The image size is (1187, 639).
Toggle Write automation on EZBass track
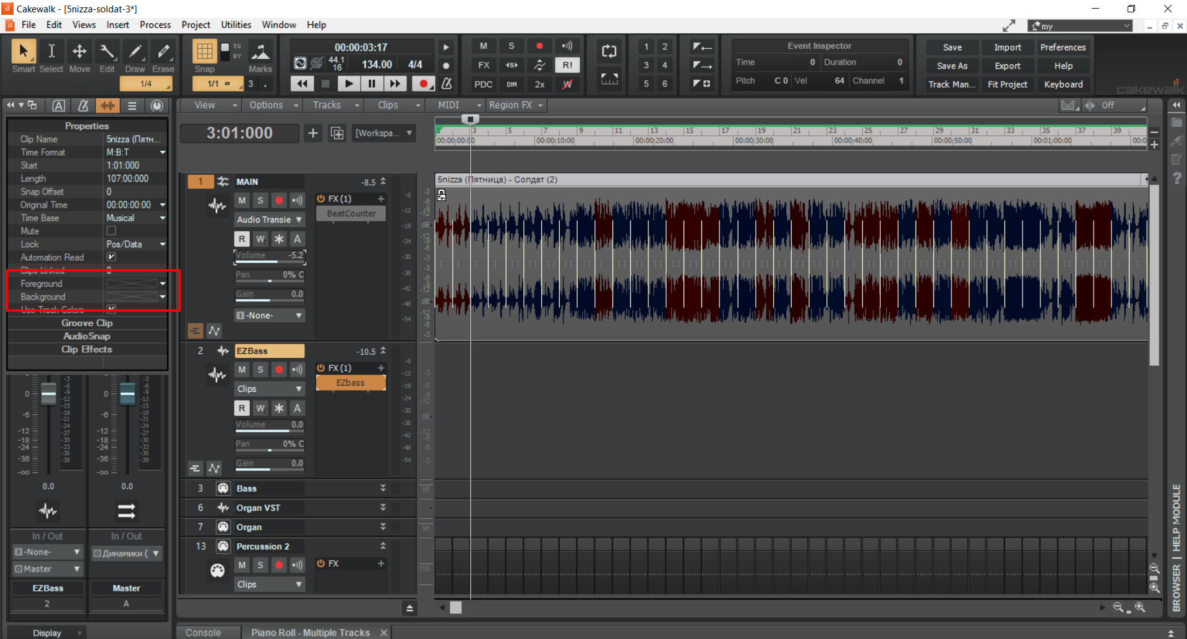[x=260, y=408]
